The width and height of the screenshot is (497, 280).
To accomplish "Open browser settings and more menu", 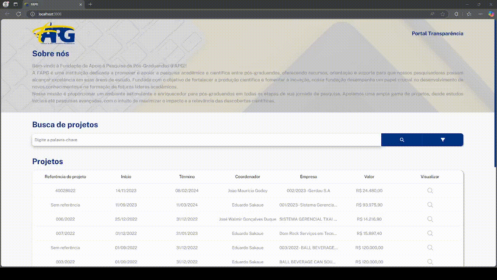I will click(x=480, y=14).
